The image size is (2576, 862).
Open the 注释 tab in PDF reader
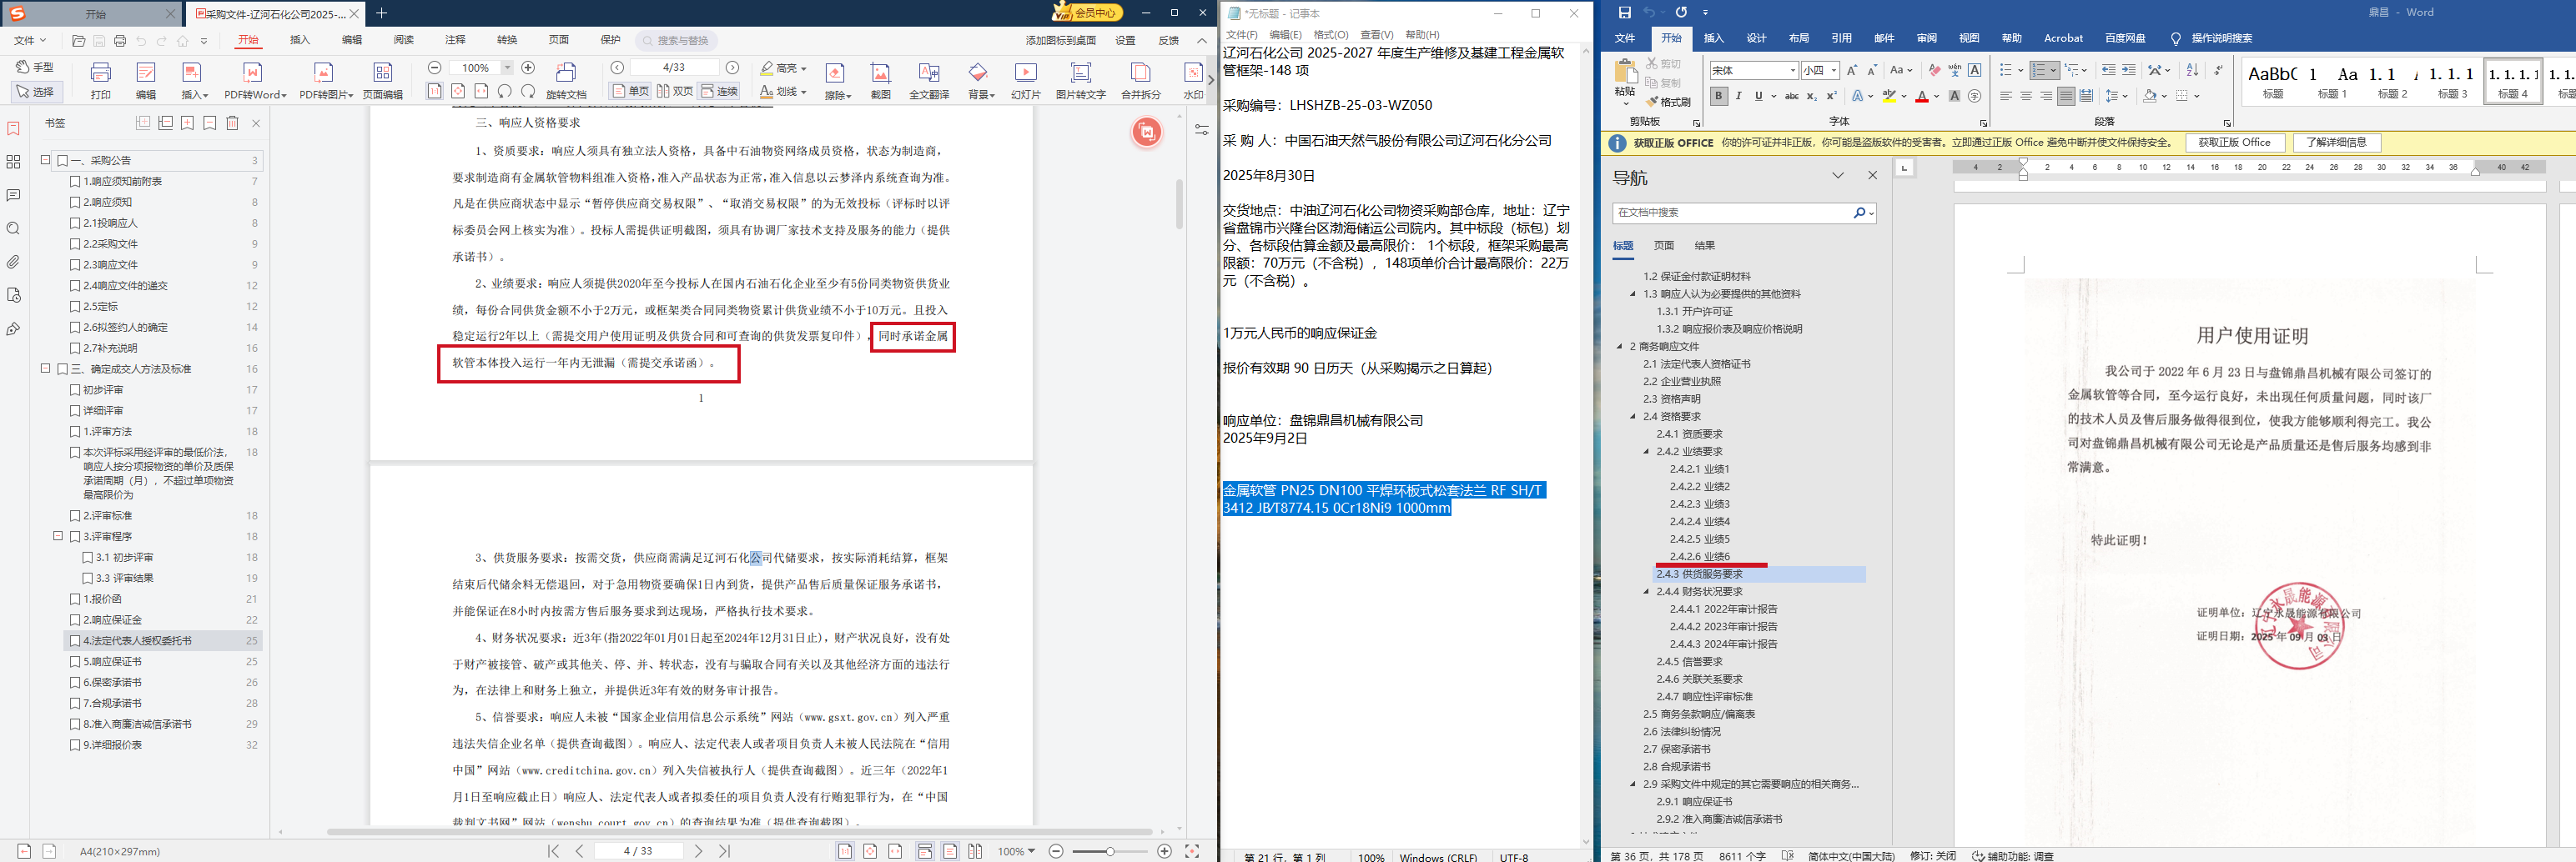[x=455, y=40]
